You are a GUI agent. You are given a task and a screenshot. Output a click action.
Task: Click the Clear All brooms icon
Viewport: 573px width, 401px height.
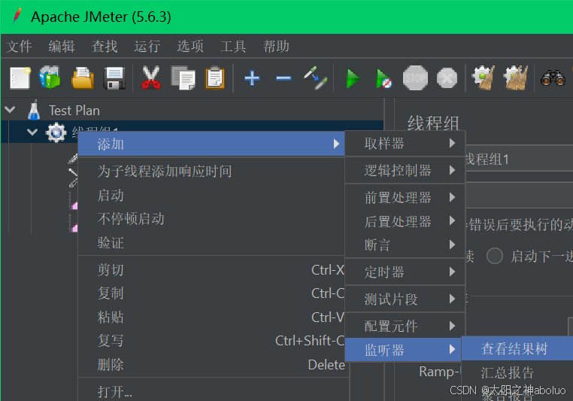click(x=516, y=77)
